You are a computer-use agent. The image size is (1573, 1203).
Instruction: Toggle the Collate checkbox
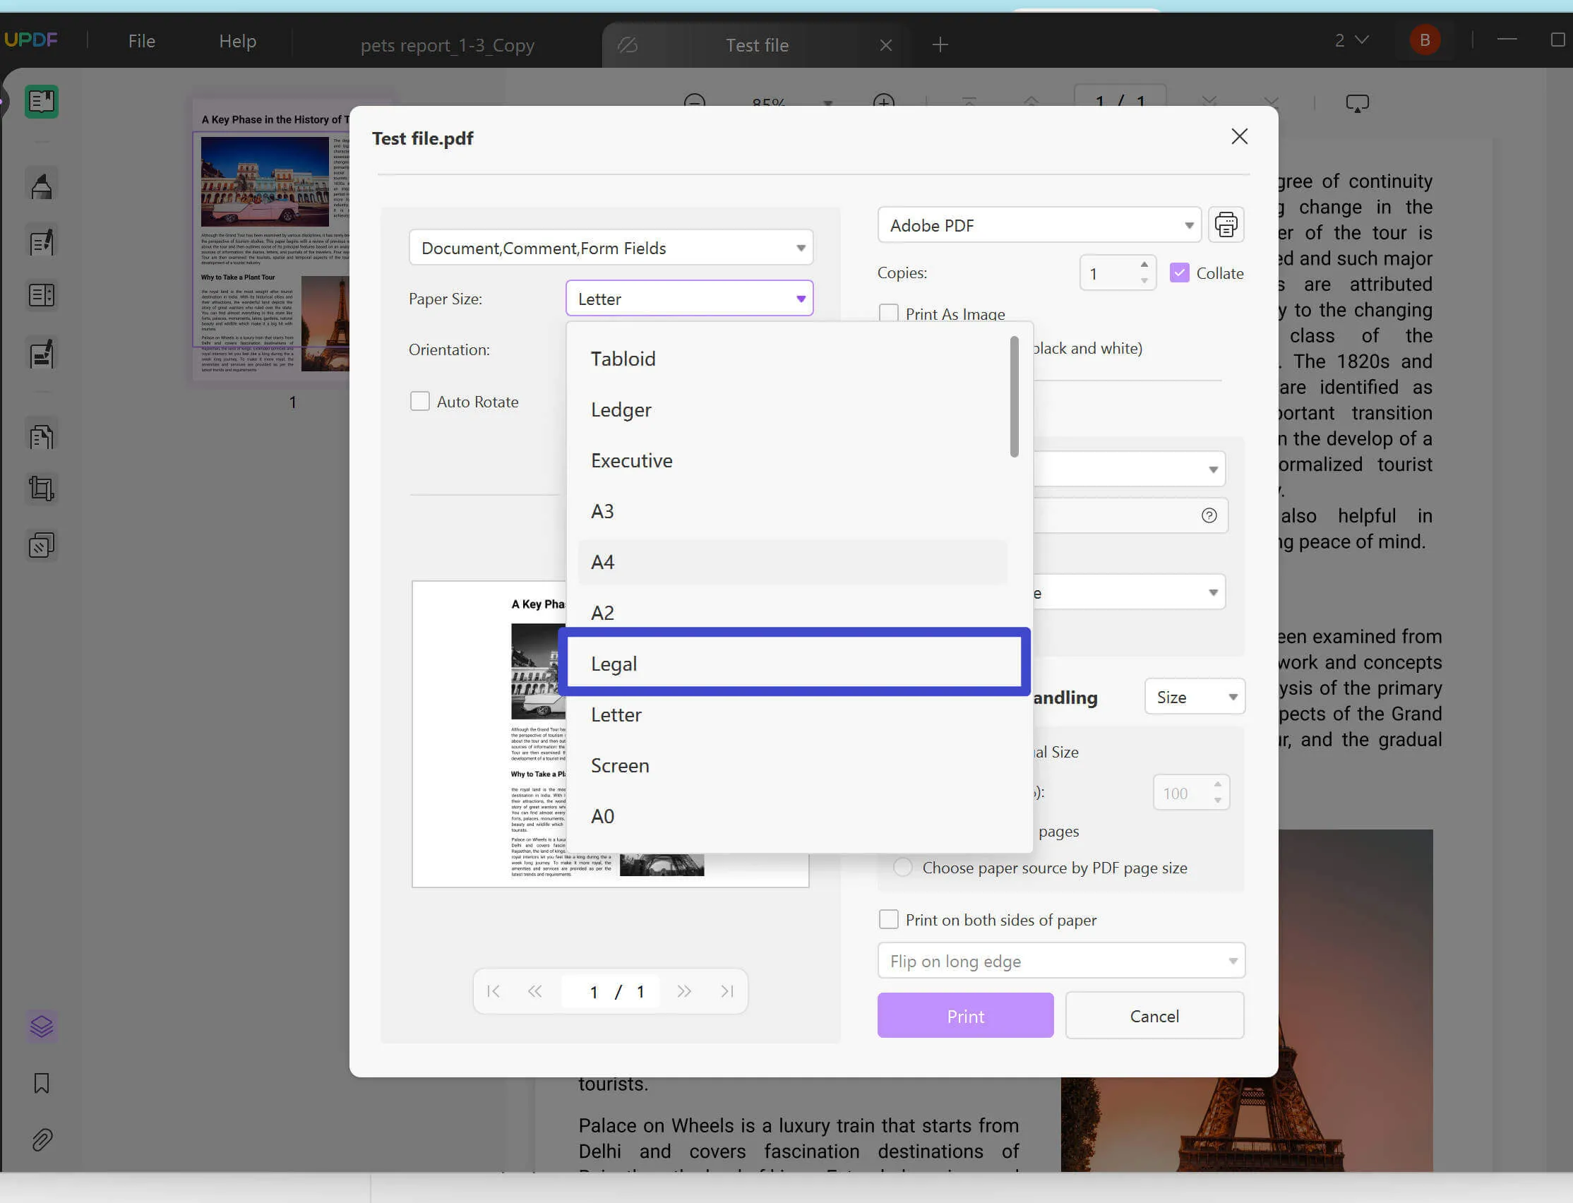pos(1178,272)
